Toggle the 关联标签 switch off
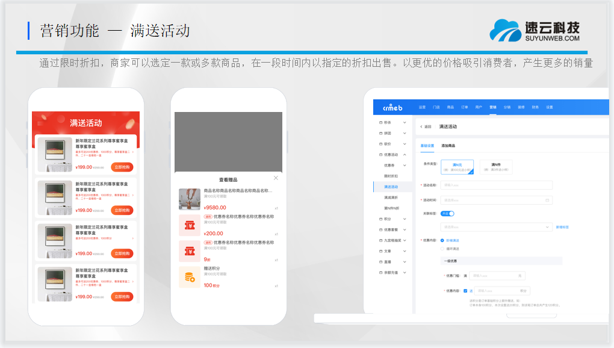The image size is (614, 348). 447,213
